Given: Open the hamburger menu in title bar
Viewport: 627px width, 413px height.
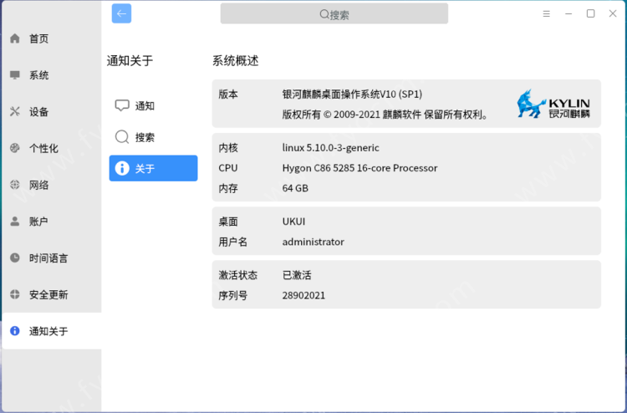Looking at the screenshot, I should coord(547,14).
